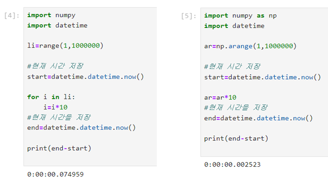This screenshot has width=328, height=186.
Task: Click '#현재 시간 저장' comment in cell 4
Action: point(55,66)
